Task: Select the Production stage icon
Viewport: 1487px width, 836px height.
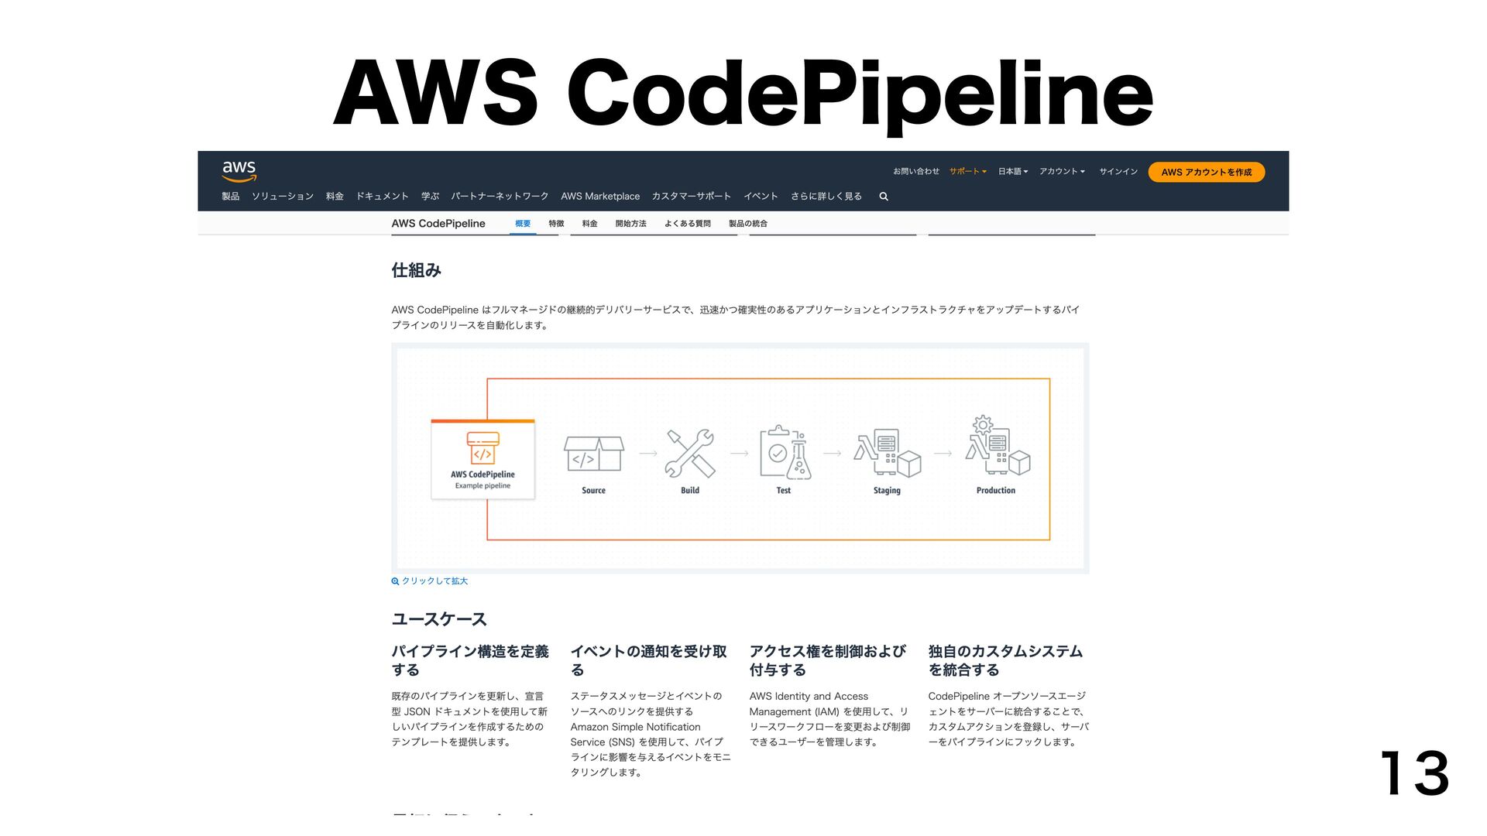Action: 997,446
